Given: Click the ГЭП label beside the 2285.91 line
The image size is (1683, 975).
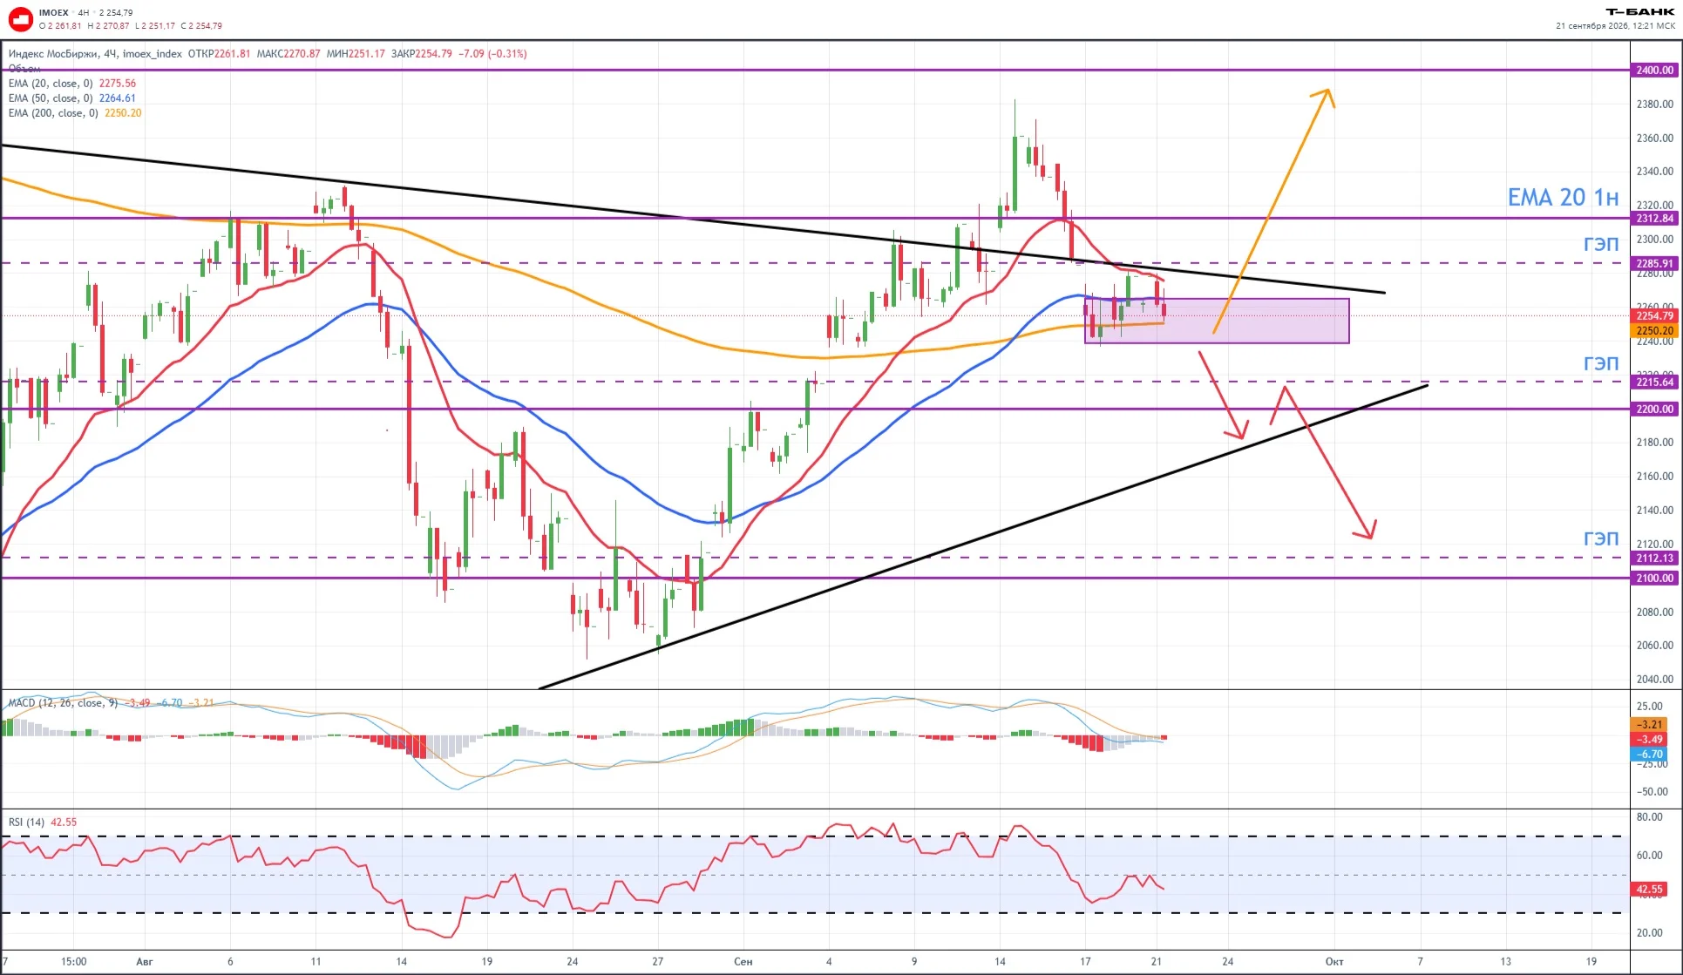Looking at the screenshot, I should [x=1601, y=244].
